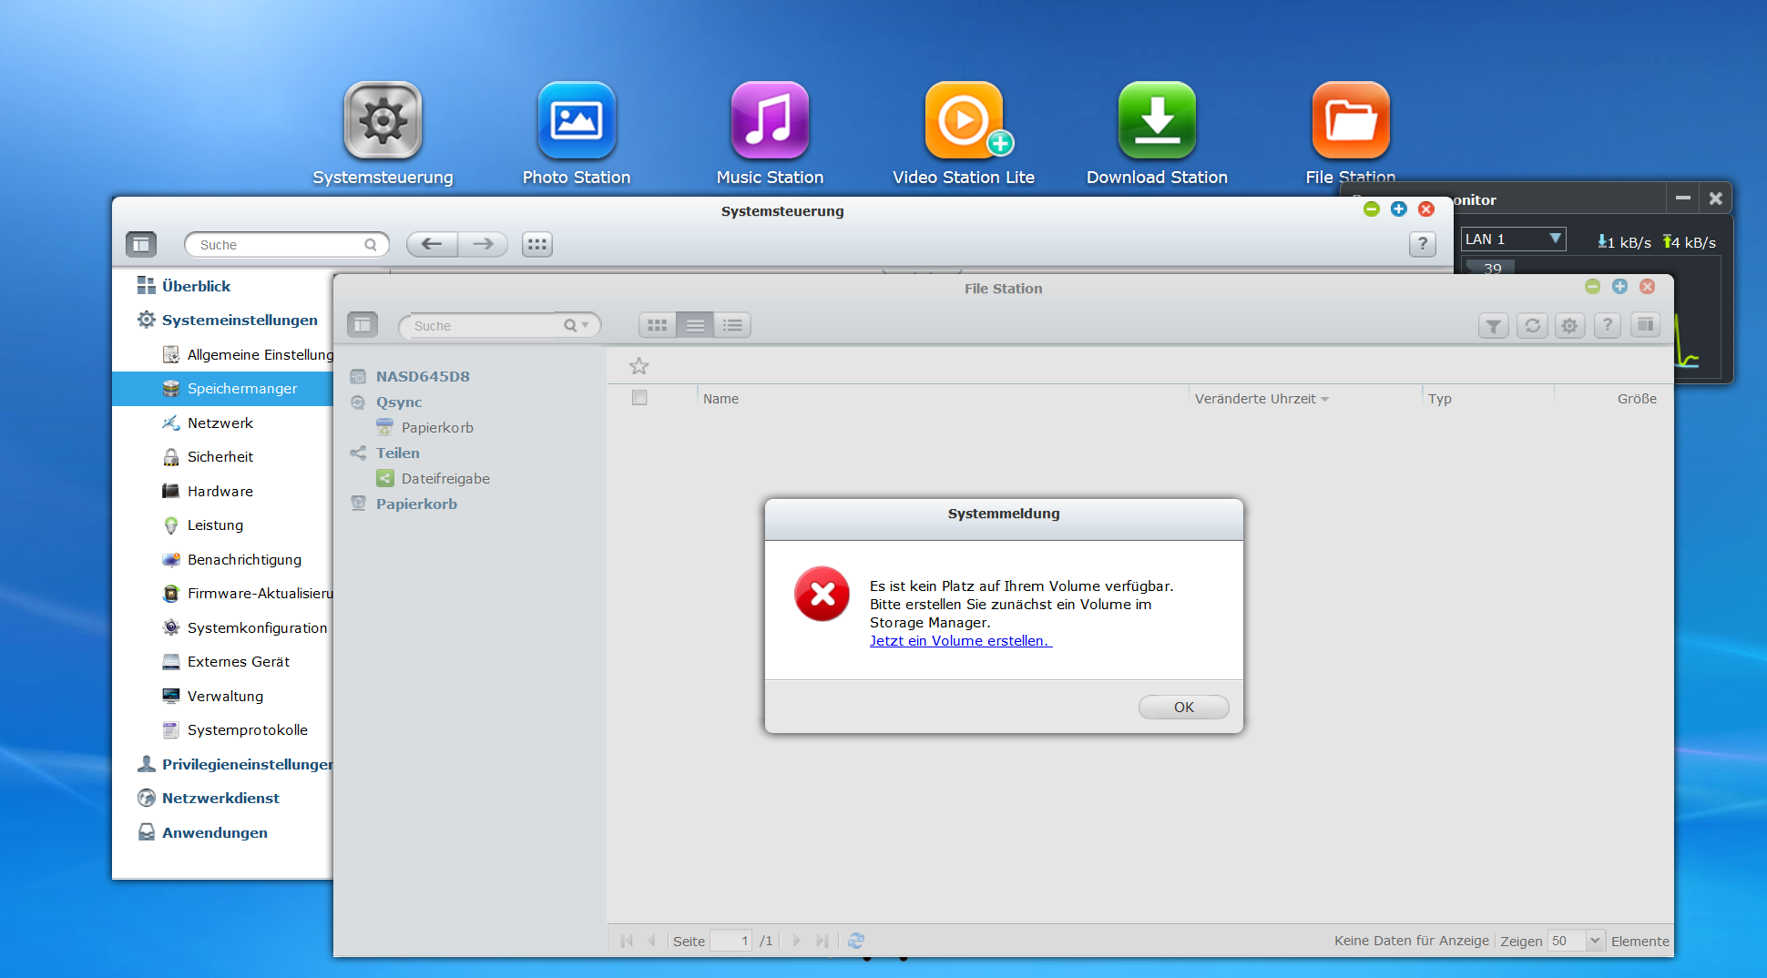The width and height of the screenshot is (1767, 978).
Task: Go forward in Systemsteuerung navigation
Action: pyautogui.click(x=483, y=244)
